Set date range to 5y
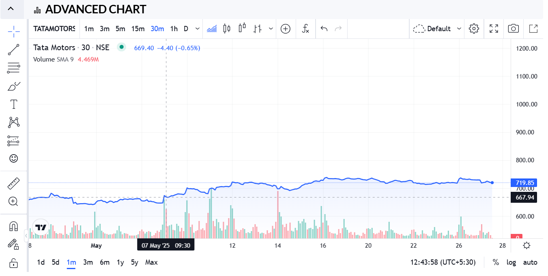 pos(135,262)
